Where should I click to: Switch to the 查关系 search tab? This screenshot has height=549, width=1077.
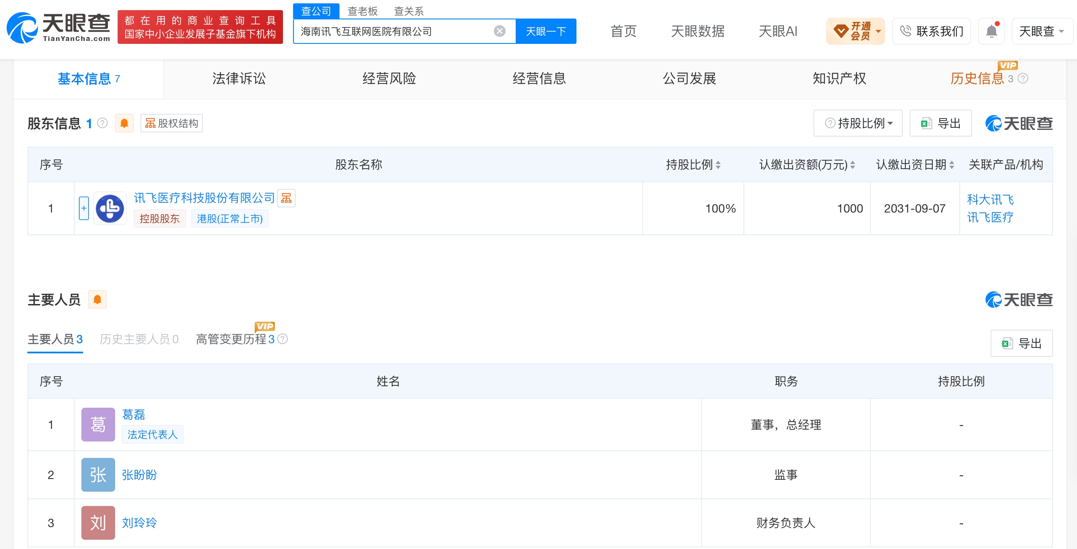(409, 11)
